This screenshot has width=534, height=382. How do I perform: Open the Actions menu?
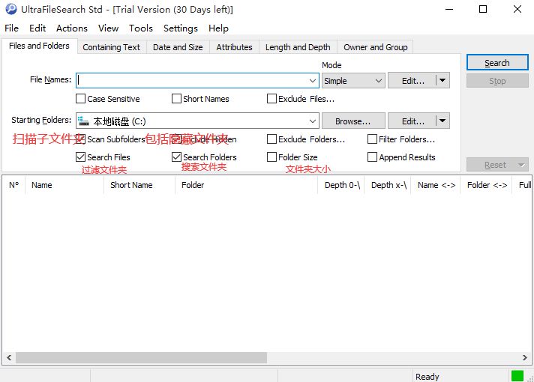[x=72, y=28]
